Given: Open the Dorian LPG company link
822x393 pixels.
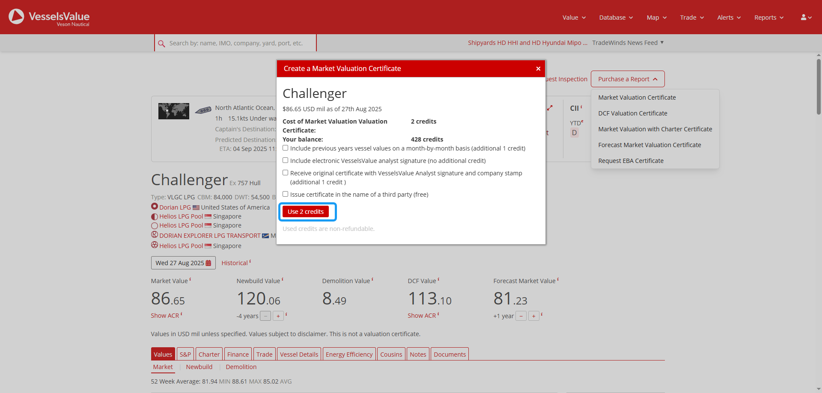Looking at the screenshot, I should pos(175,207).
